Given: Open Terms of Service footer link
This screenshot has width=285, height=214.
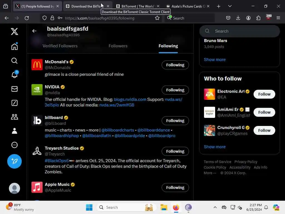Looking at the screenshot, I should (x=217, y=162).
